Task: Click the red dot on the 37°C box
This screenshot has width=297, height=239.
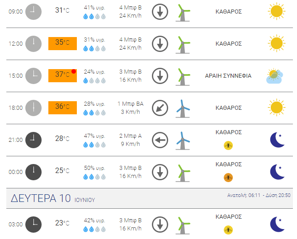Action: point(74,71)
